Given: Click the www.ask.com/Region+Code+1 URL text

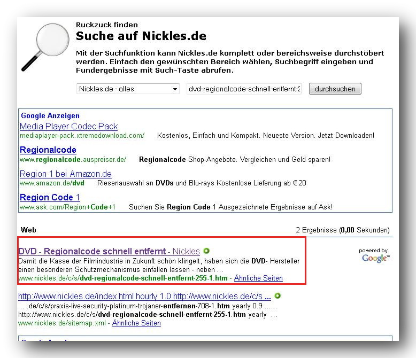Looking at the screenshot, I should (68, 207).
